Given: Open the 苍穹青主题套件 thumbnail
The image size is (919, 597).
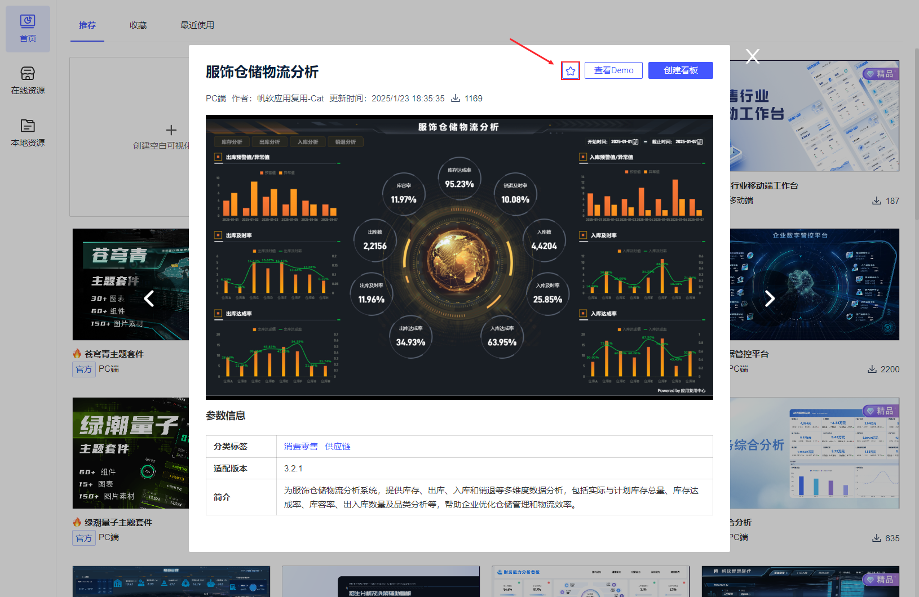Looking at the screenshot, I should click(x=131, y=284).
